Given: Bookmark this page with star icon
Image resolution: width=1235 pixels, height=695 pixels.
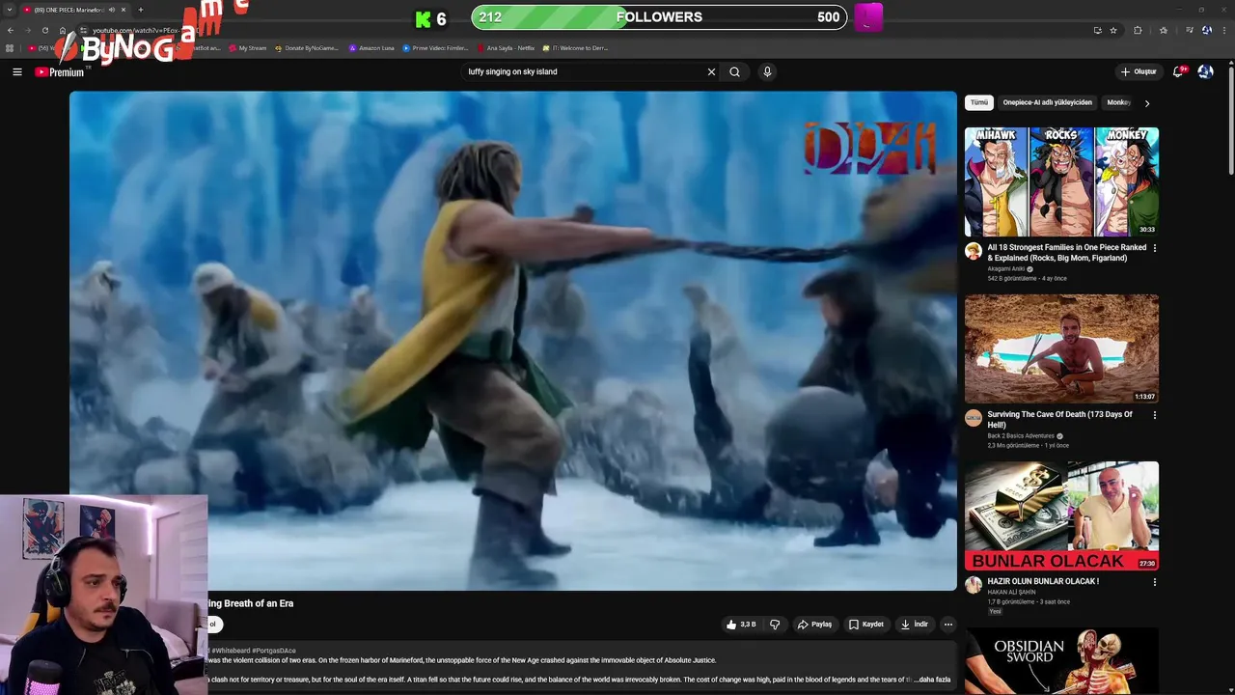Looking at the screenshot, I should (x=1113, y=30).
